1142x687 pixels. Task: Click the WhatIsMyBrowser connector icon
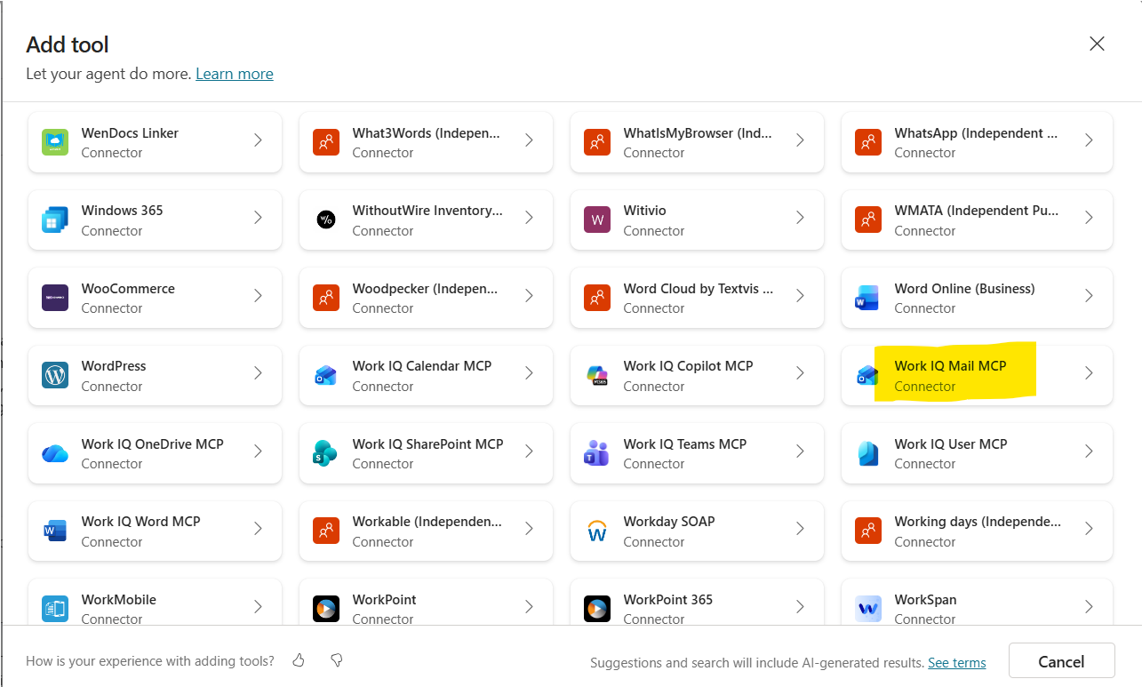click(597, 142)
